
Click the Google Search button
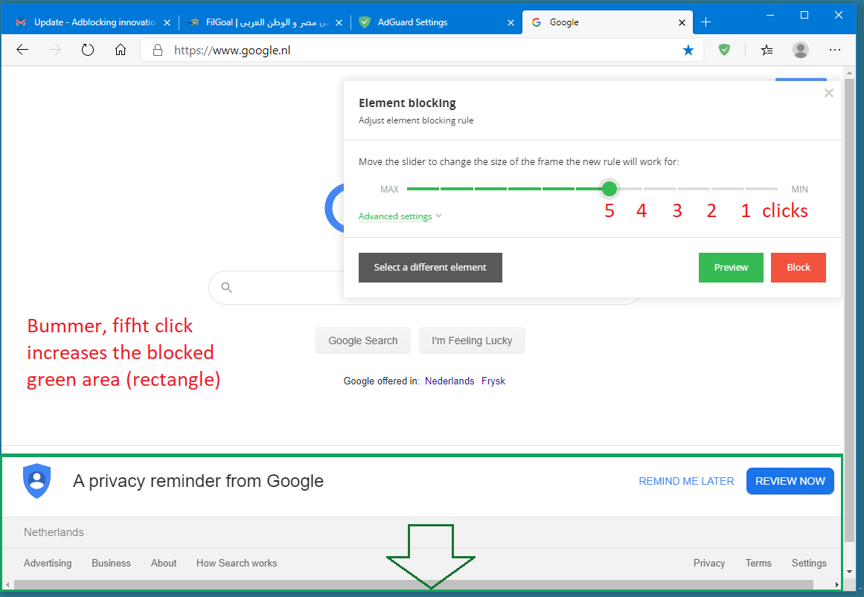[363, 341]
